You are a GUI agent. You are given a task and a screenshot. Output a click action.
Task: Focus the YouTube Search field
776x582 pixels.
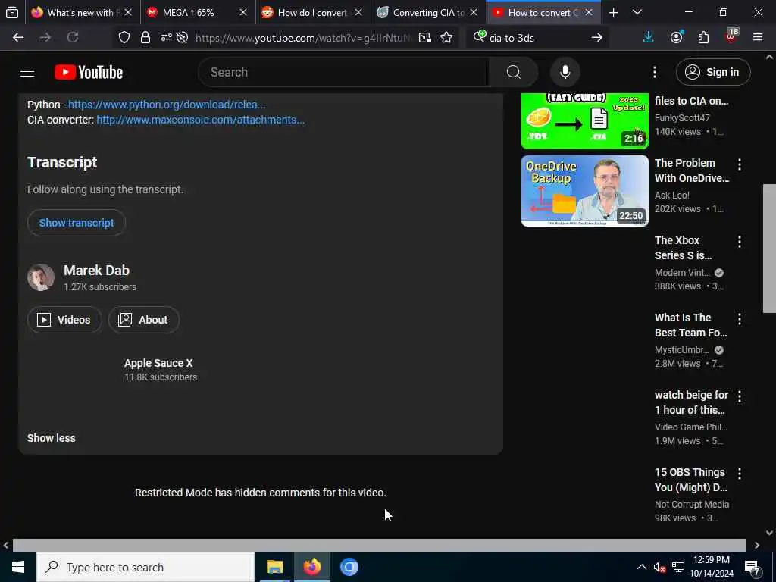coord(343,72)
